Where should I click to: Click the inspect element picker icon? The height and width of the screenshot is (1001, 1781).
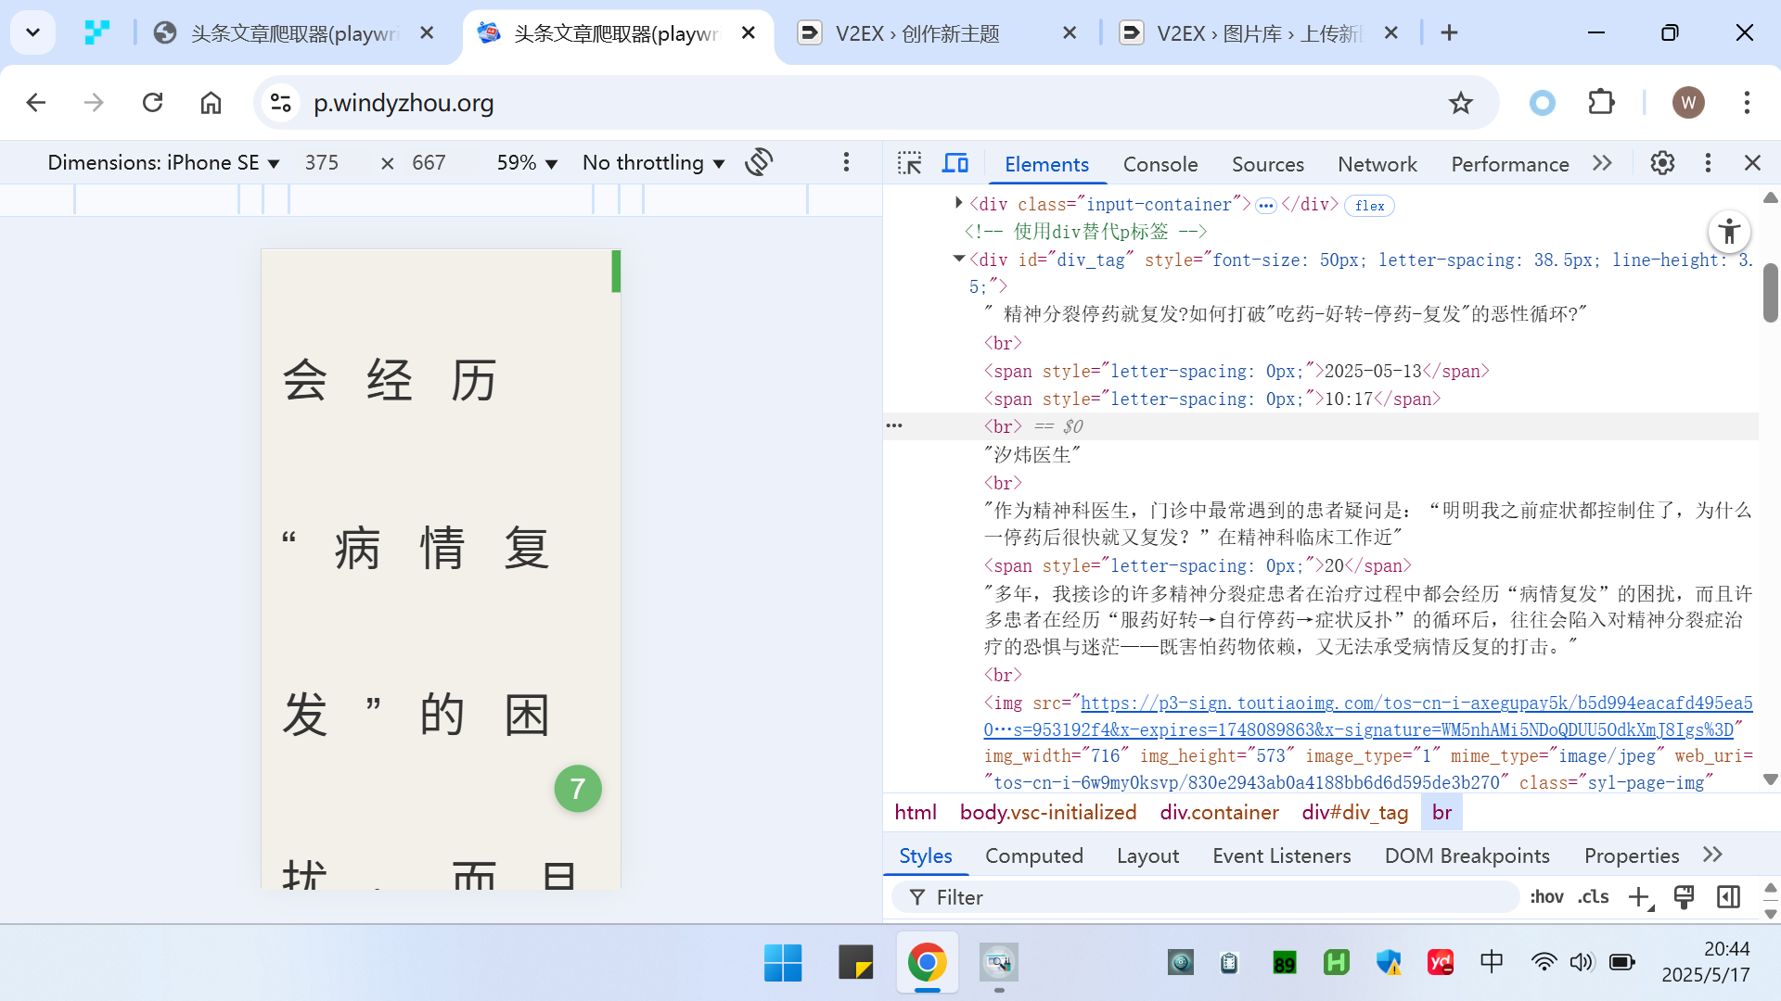tap(909, 164)
